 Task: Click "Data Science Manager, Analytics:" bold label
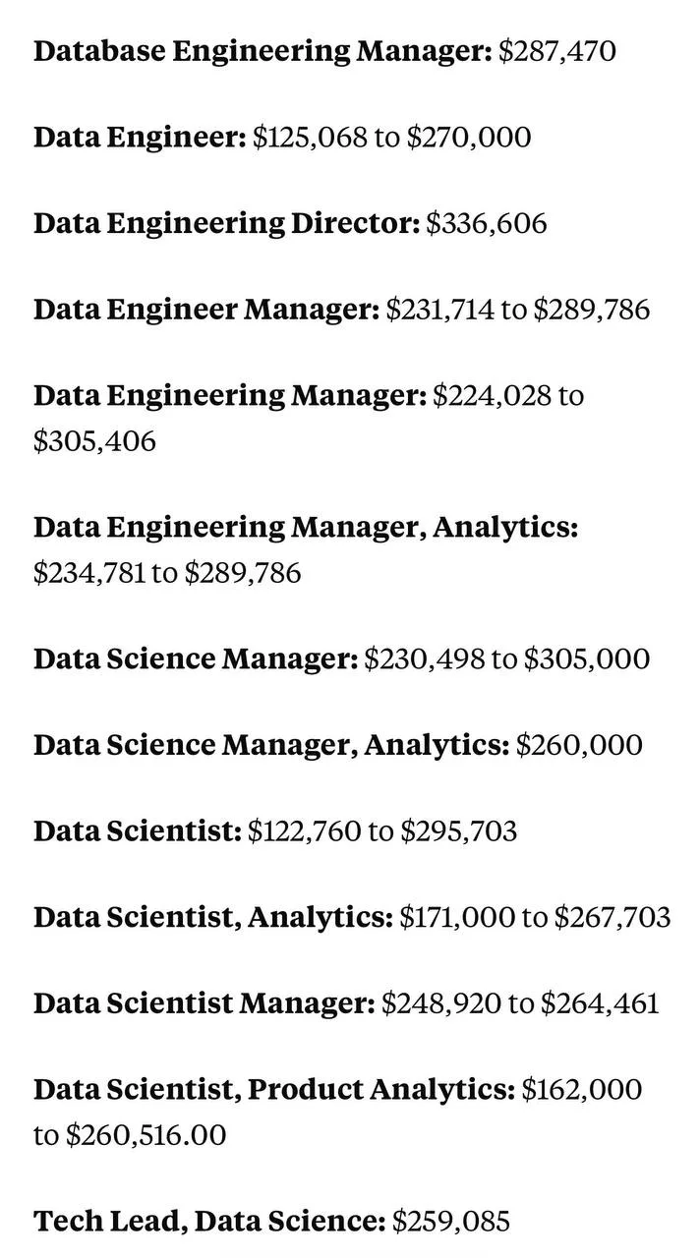coord(271,745)
